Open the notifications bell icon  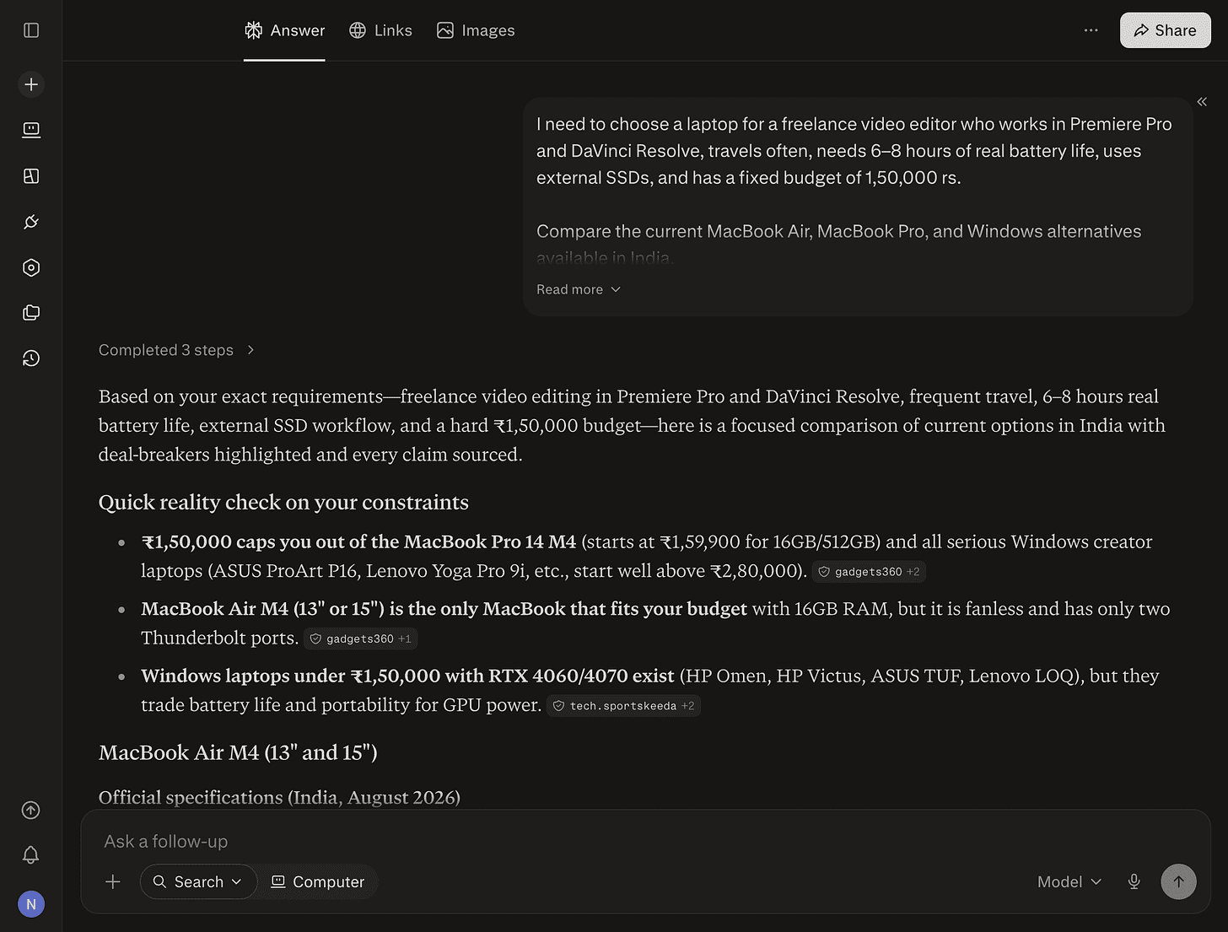pos(31,854)
